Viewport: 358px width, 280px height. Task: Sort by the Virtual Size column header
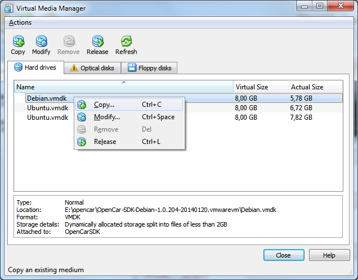tap(261, 87)
